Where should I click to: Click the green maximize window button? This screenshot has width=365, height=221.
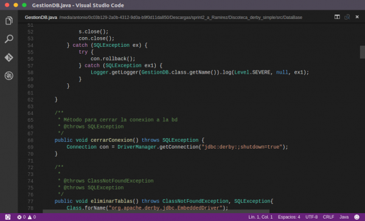coord(24,5)
